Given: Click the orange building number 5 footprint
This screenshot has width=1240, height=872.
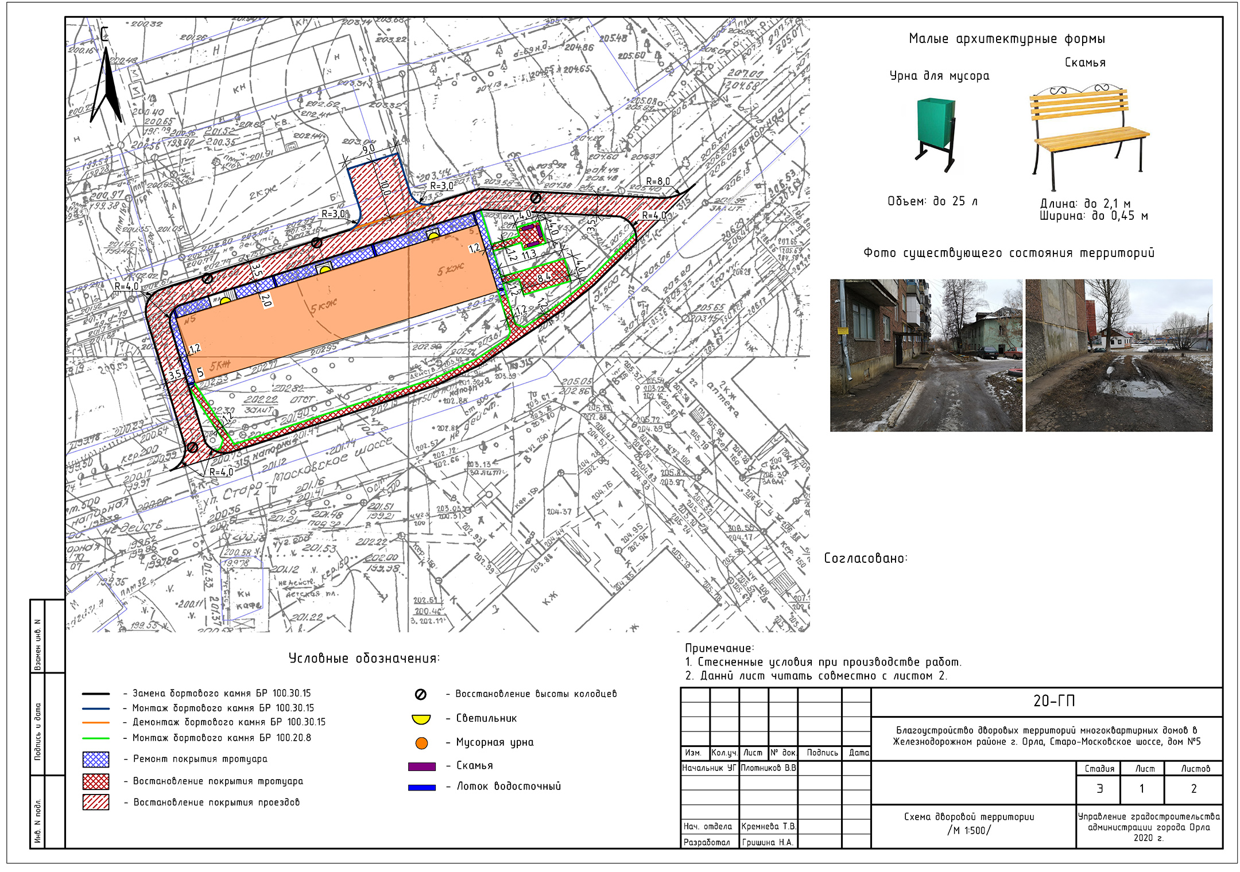Looking at the screenshot, I should 336,304.
